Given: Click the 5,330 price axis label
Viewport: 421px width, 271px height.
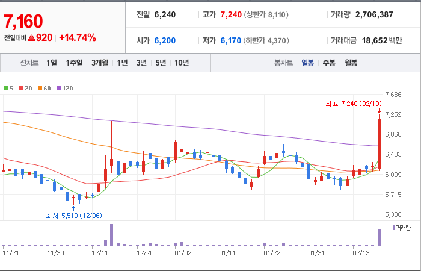Looking at the screenshot, I should pos(393,214).
